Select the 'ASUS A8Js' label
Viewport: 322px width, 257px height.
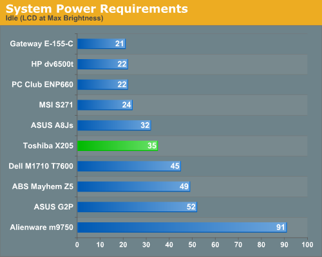click(52, 125)
